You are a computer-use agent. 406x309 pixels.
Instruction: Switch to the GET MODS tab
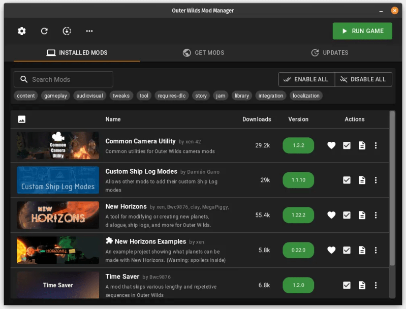point(203,53)
